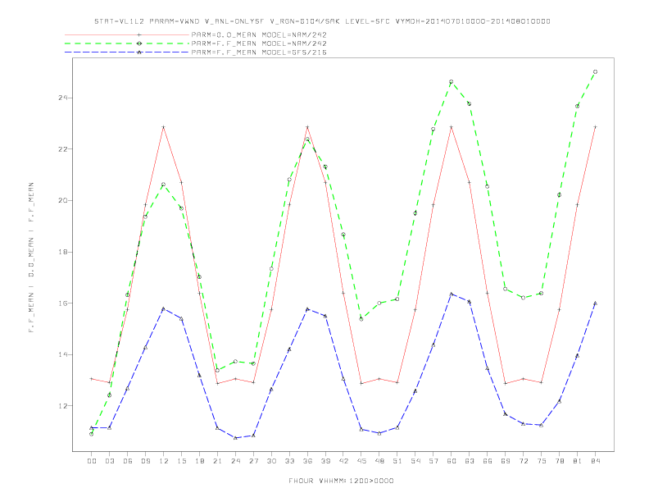Click the x-axis forecast hour 60
649x502 pixels.
click(452, 461)
